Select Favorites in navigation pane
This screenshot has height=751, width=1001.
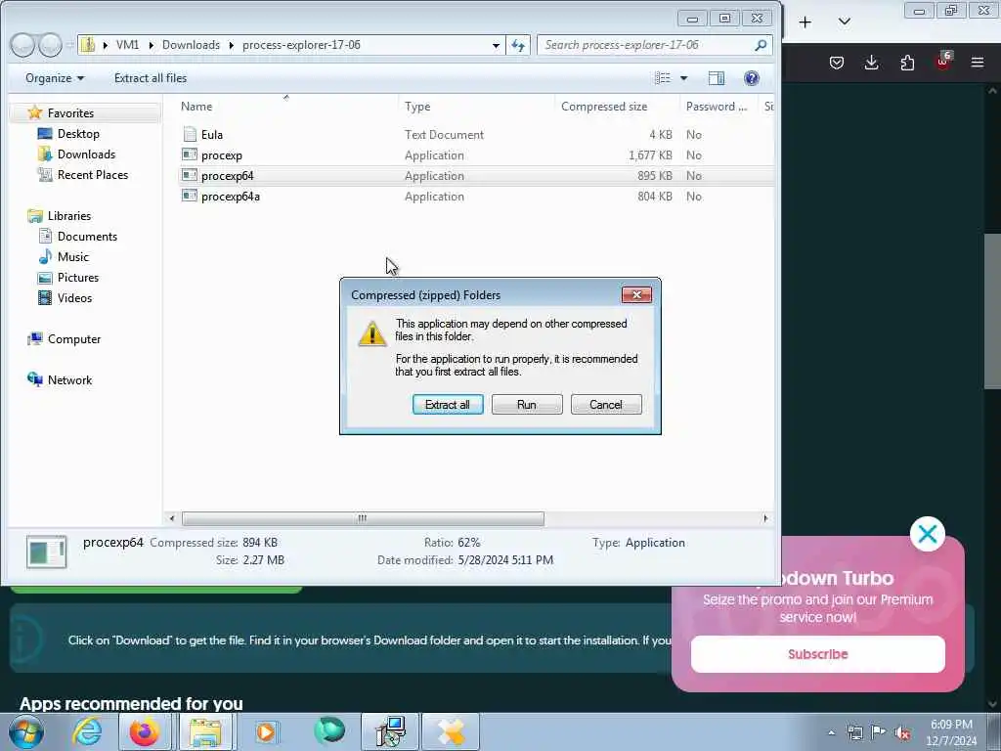70,113
